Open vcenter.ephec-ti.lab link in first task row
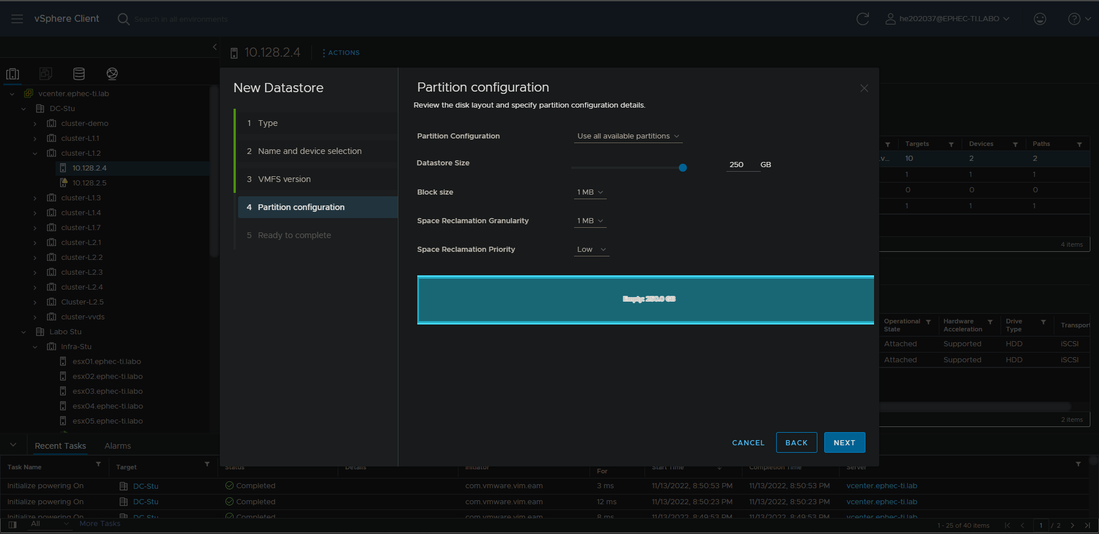1099x534 pixels. pyautogui.click(x=881, y=486)
